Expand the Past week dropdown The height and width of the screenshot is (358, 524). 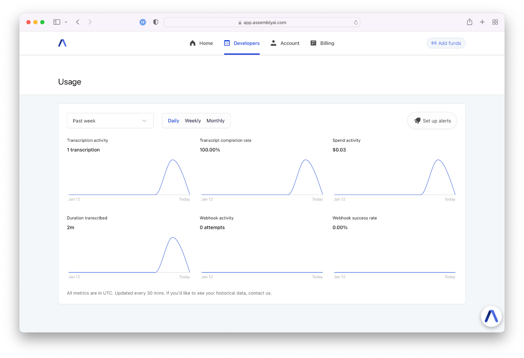[x=110, y=121]
